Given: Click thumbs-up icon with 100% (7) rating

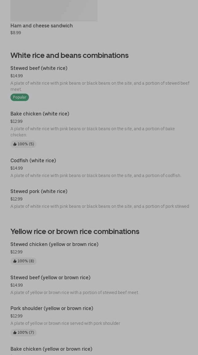Looking at the screenshot, I should pos(15,333).
